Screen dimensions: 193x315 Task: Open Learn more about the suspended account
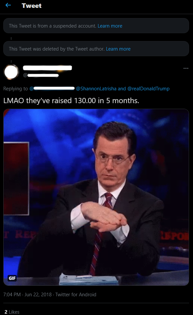pyautogui.click(x=110, y=26)
